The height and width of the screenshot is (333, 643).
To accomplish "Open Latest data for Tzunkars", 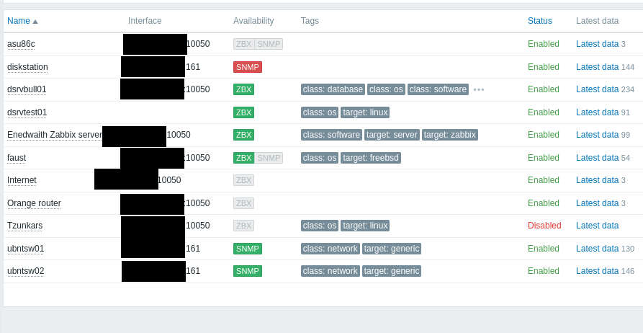I will pos(597,226).
